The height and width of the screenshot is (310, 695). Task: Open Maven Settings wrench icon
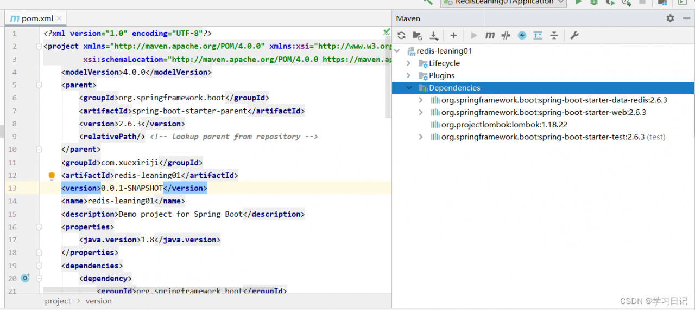tap(574, 35)
